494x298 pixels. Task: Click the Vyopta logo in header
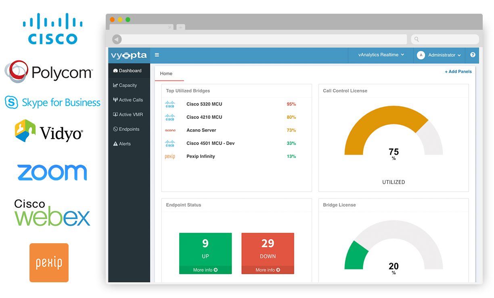pos(129,55)
